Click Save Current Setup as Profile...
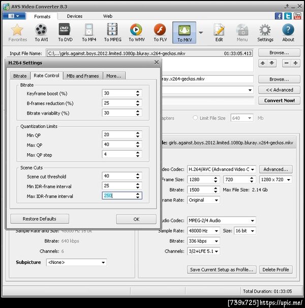305x308 pixels. [x=222, y=270]
